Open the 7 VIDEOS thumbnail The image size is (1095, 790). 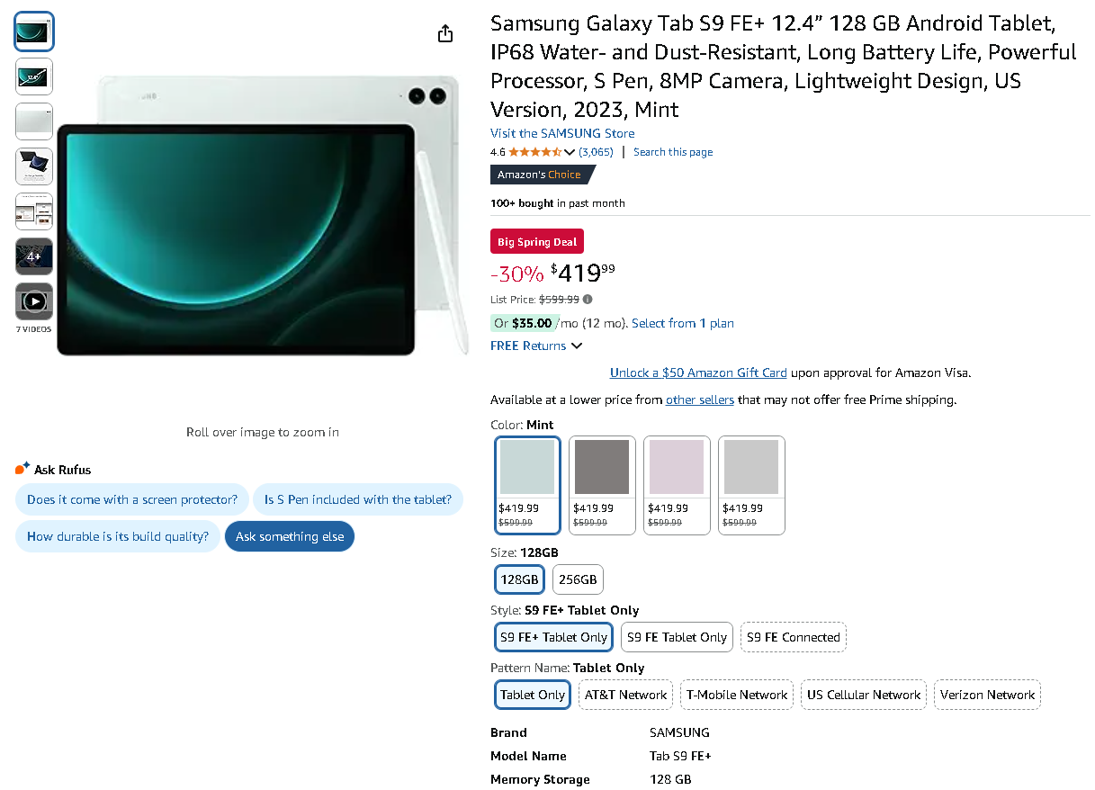point(33,301)
